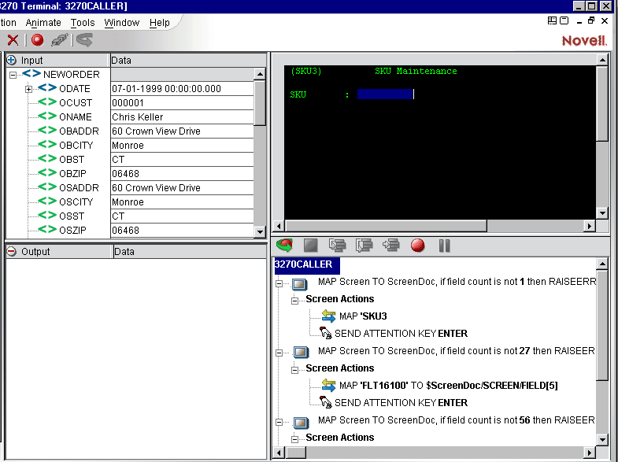This screenshot has width=618, height=462.
Task: Select the OSCITY tree row
Action: [x=76, y=202]
